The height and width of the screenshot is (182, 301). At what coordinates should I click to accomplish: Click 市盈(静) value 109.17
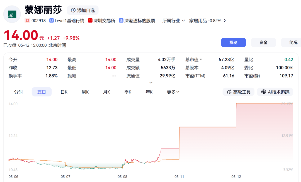pyautogui.click(x=286, y=76)
